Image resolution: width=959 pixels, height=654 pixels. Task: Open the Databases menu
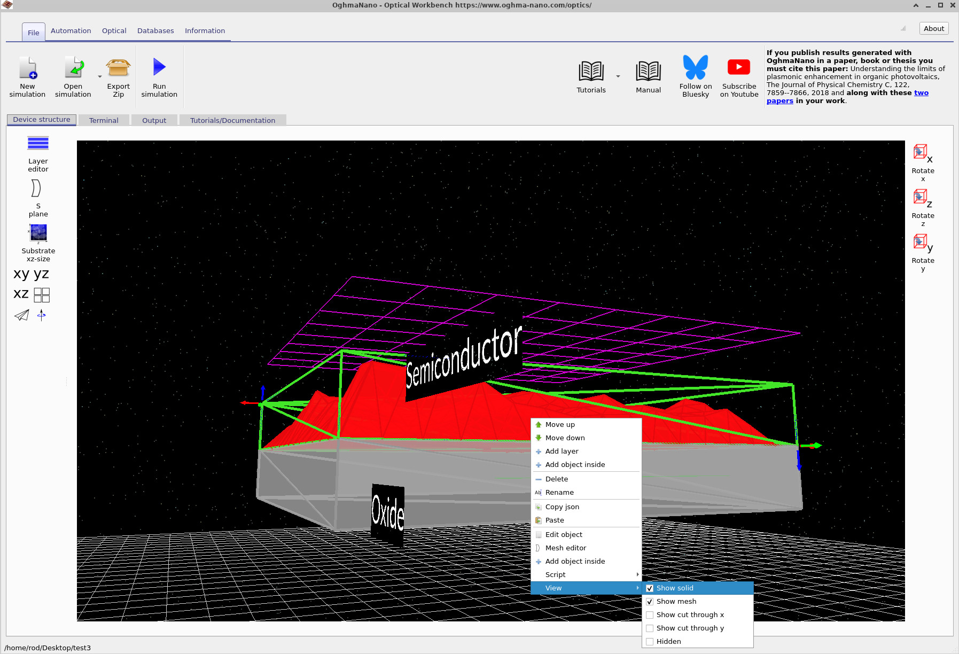(x=155, y=30)
